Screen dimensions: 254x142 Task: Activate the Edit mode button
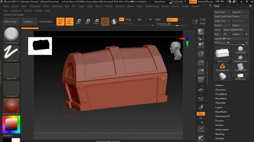point(60,22)
